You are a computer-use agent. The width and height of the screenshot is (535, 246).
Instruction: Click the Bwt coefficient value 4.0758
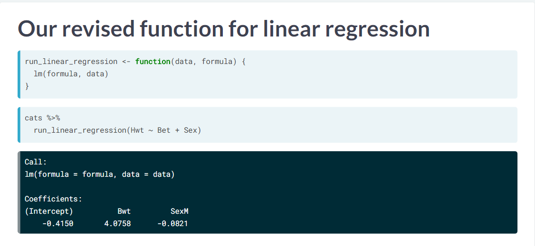pyautogui.click(x=117, y=224)
